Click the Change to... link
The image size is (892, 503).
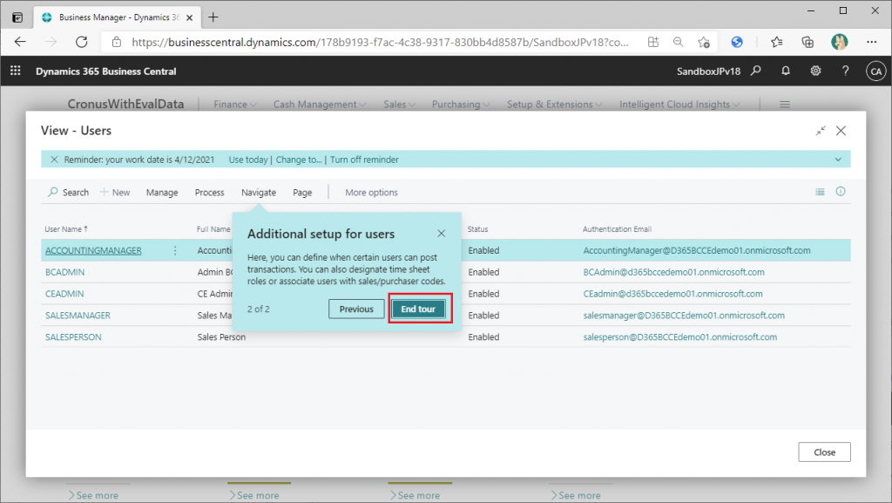click(x=299, y=160)
